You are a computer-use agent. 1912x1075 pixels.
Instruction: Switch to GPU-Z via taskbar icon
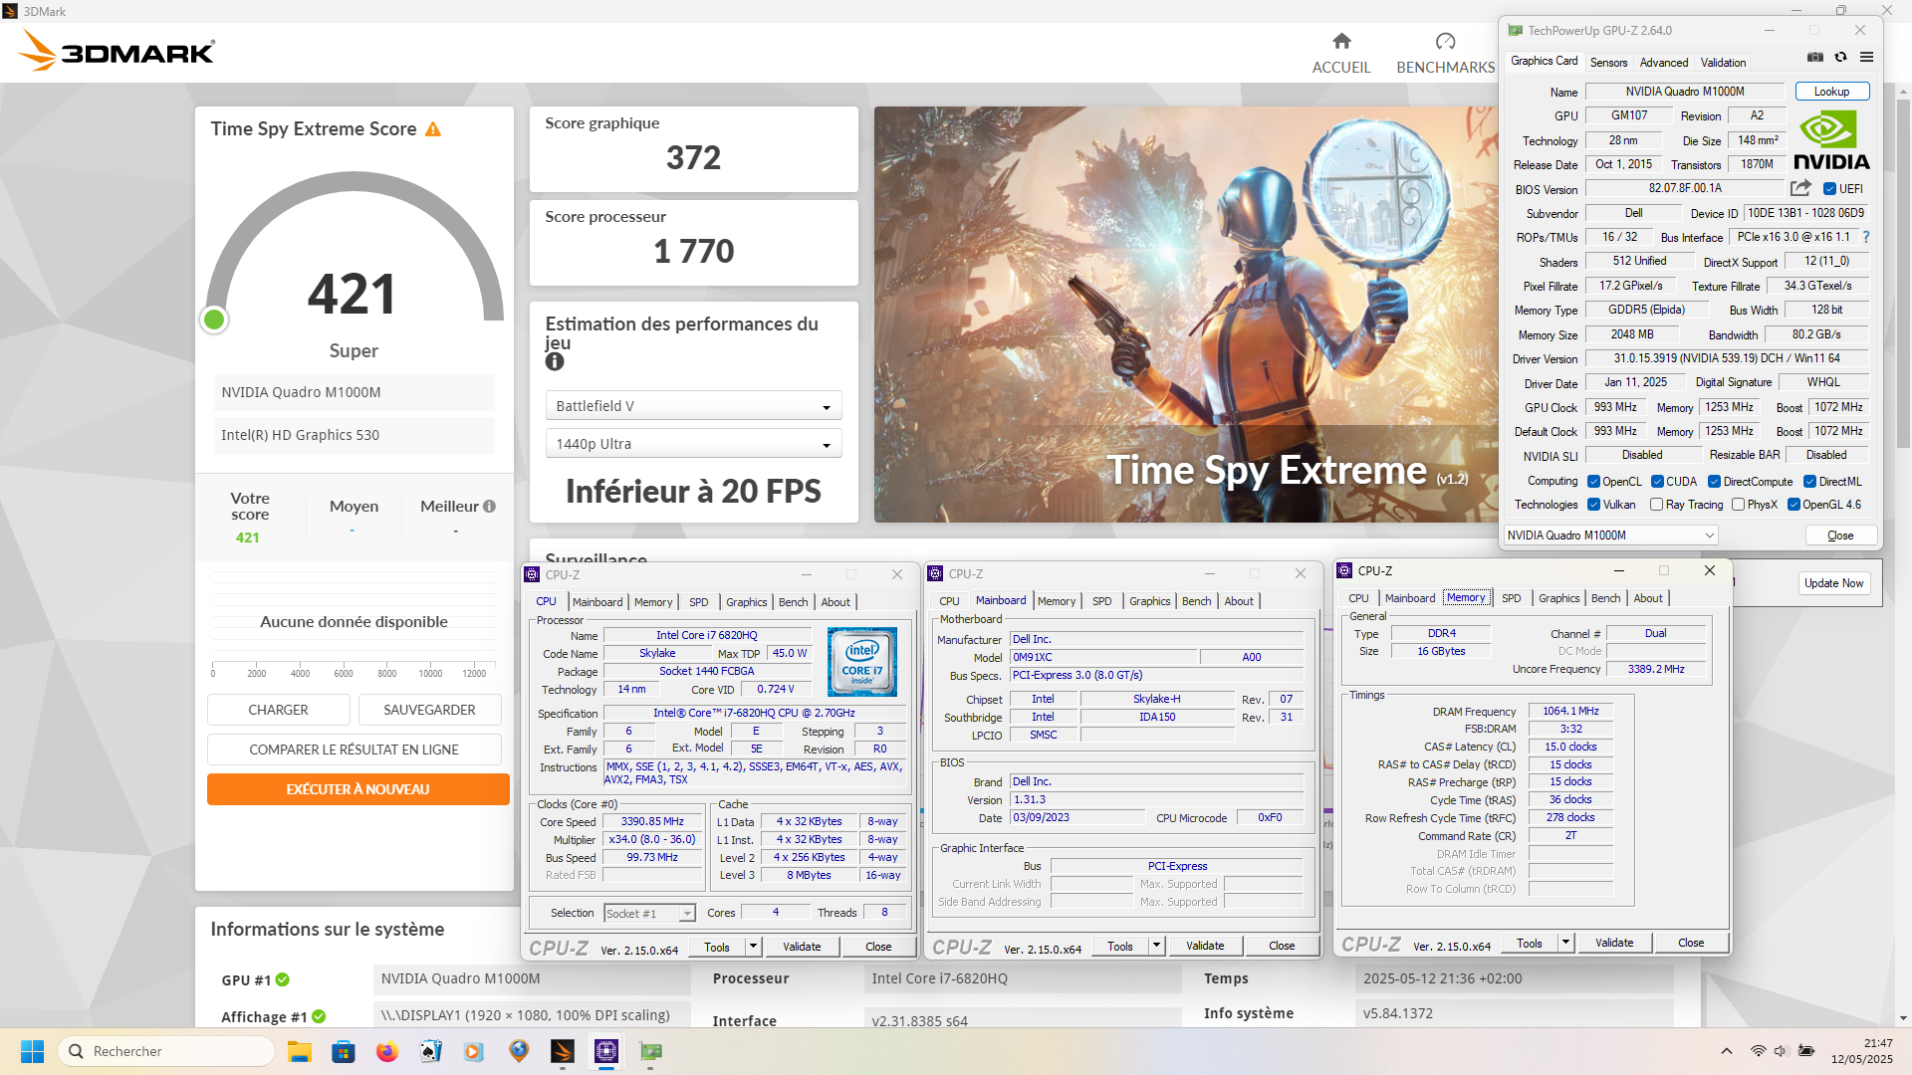point(650,1051)
